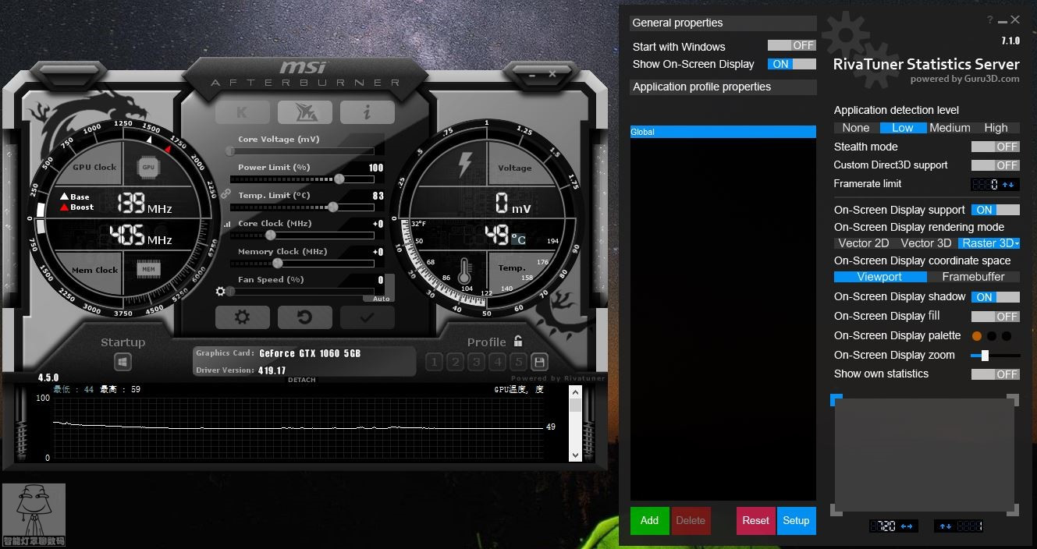Viewport: 1037px width, 549px height.
Task: Click the thermometer temperature icon
Action: [466, 271]
